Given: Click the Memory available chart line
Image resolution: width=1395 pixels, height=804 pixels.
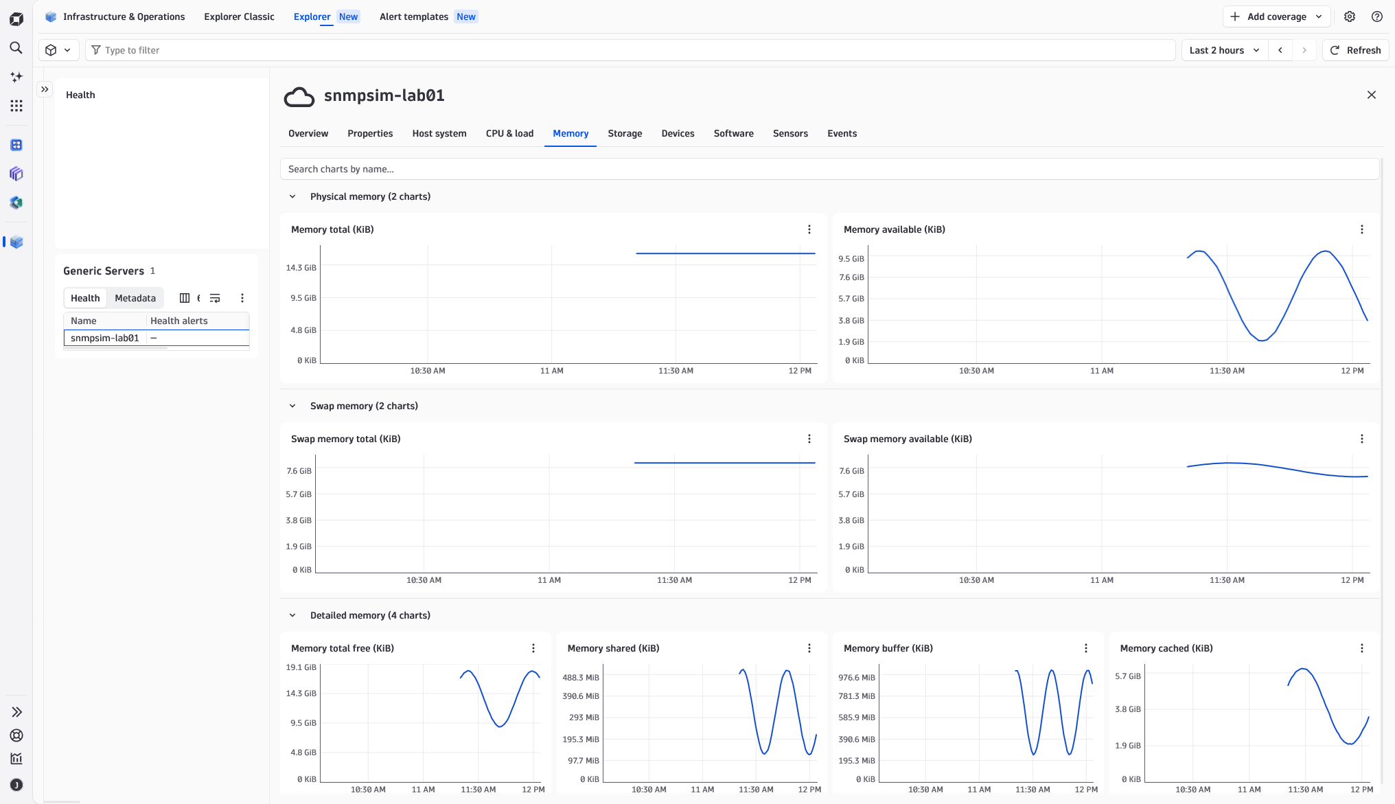Looking at the screenshot, I should click(x=1277, y=295).
